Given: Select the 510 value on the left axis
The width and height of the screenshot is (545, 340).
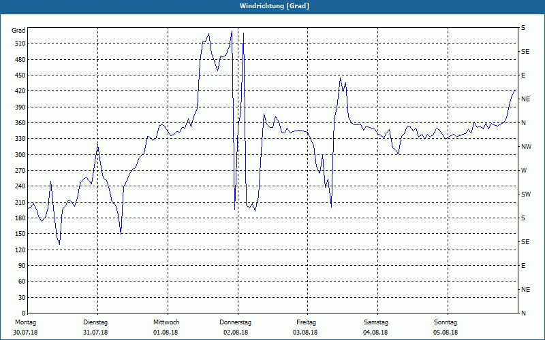Looking at the screenshot, I should pyautogui.click(x=20, y=44).
